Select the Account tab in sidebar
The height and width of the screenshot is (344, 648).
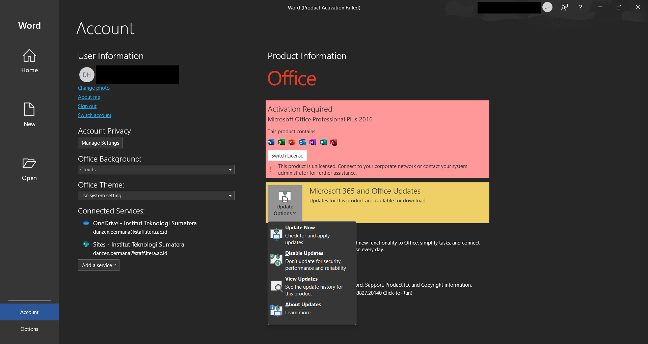29,312
